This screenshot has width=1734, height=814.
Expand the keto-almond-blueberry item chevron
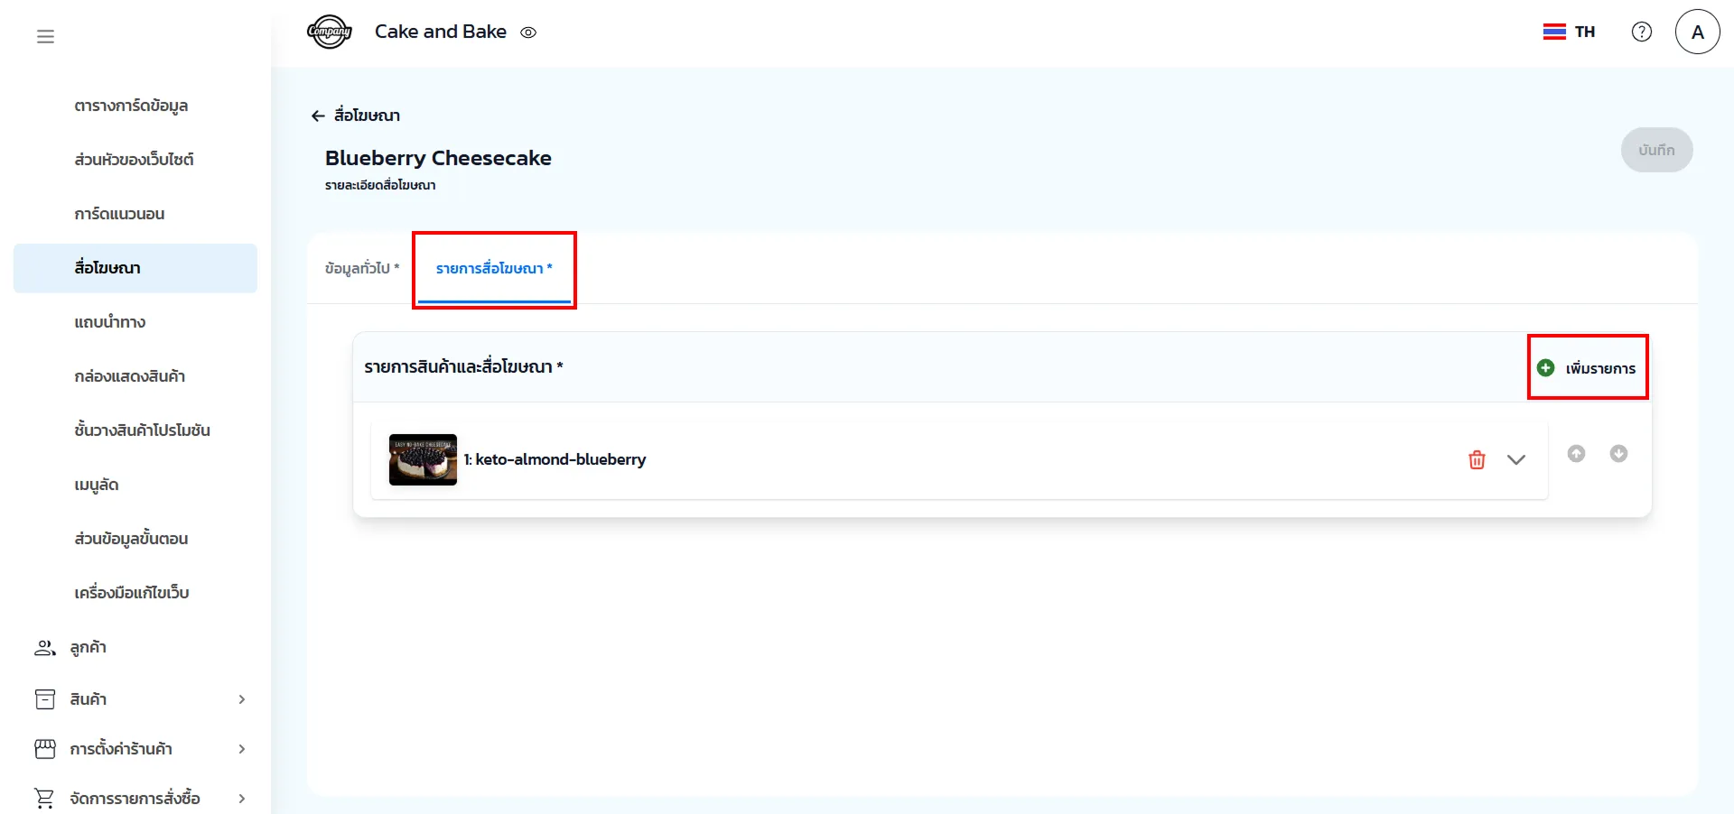click(x=1516, y=459)
